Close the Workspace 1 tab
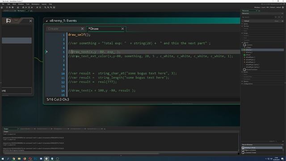Screen dimensions: 286x161 [x=28, y=11]
